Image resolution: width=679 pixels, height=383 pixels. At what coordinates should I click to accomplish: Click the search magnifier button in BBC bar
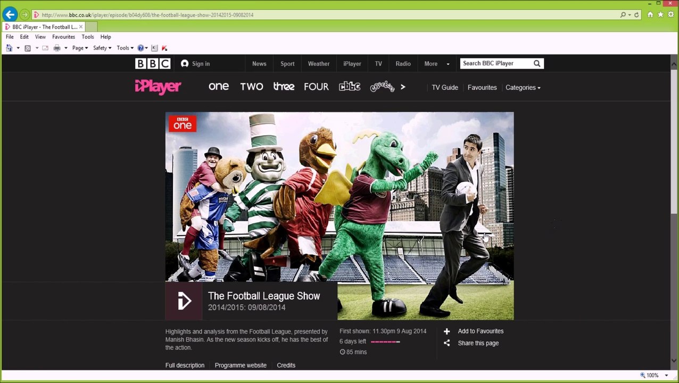coord(537,63)
